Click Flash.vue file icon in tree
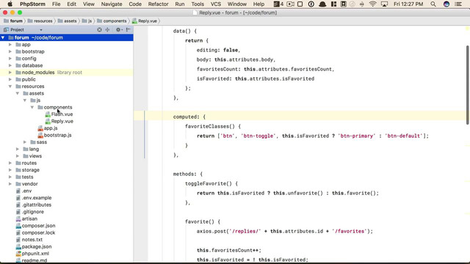This screenshot has width=470, height=264. click(48, 114)
